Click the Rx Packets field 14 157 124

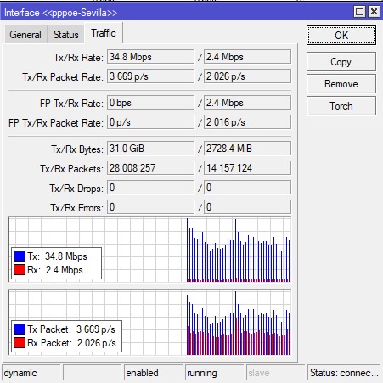click(247, 168)
